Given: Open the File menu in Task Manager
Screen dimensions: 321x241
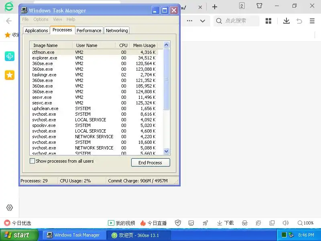Looking at the screenshot, I should coord(25,19).
